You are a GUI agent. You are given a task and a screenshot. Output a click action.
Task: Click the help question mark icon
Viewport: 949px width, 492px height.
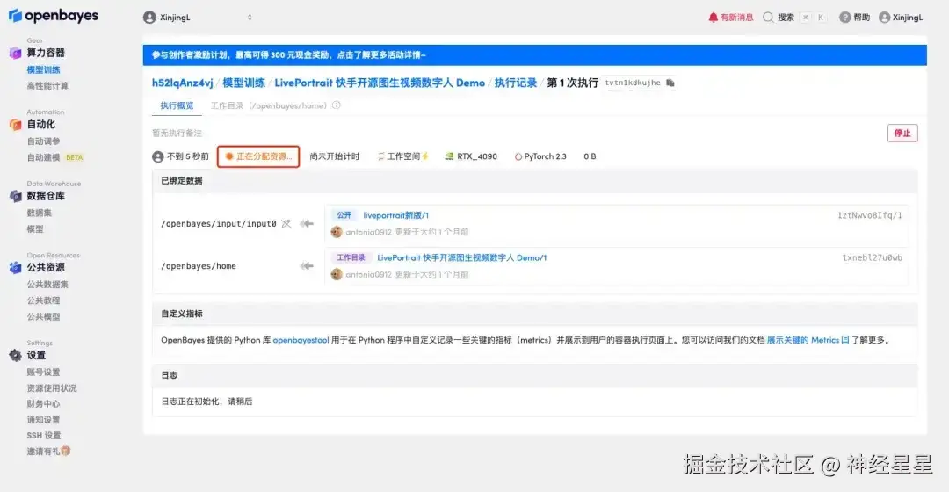tap(845, 18)
